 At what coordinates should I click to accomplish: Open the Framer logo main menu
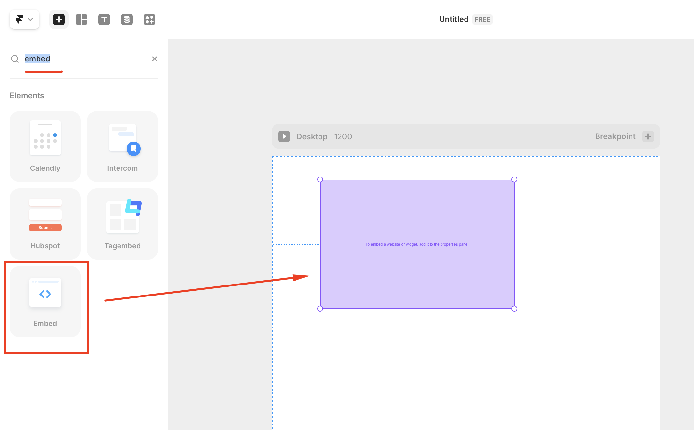tap(24, 19)
